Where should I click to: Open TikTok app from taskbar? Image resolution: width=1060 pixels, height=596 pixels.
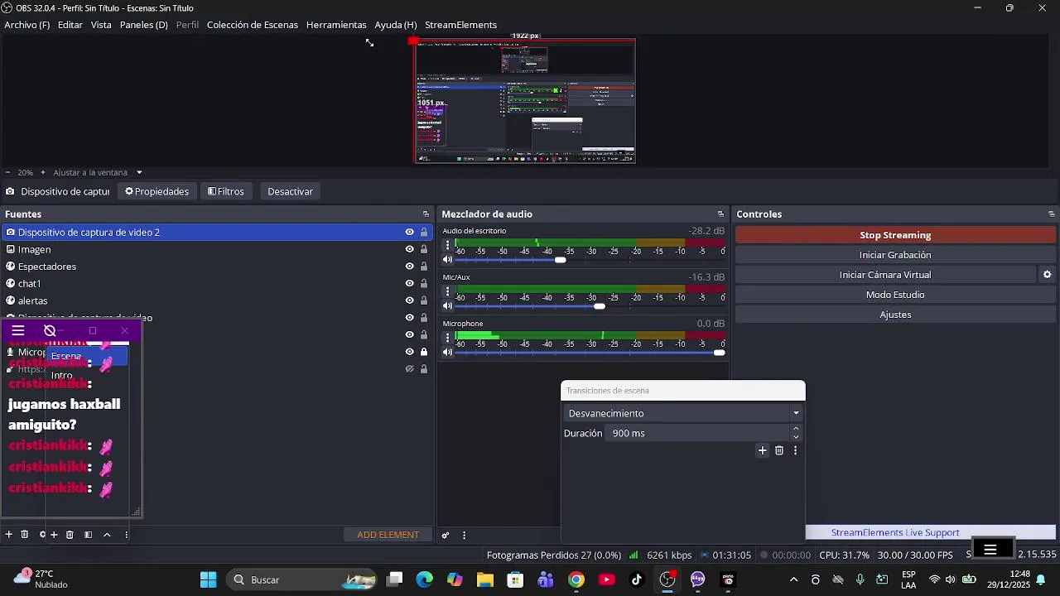click(x=637, y=580)
